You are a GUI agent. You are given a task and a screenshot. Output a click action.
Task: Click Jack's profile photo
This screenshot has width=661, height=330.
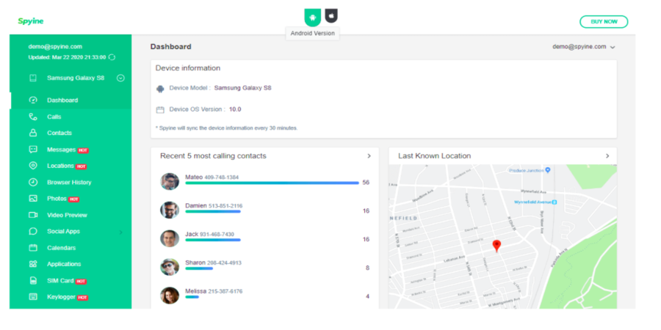click(170, 238)
